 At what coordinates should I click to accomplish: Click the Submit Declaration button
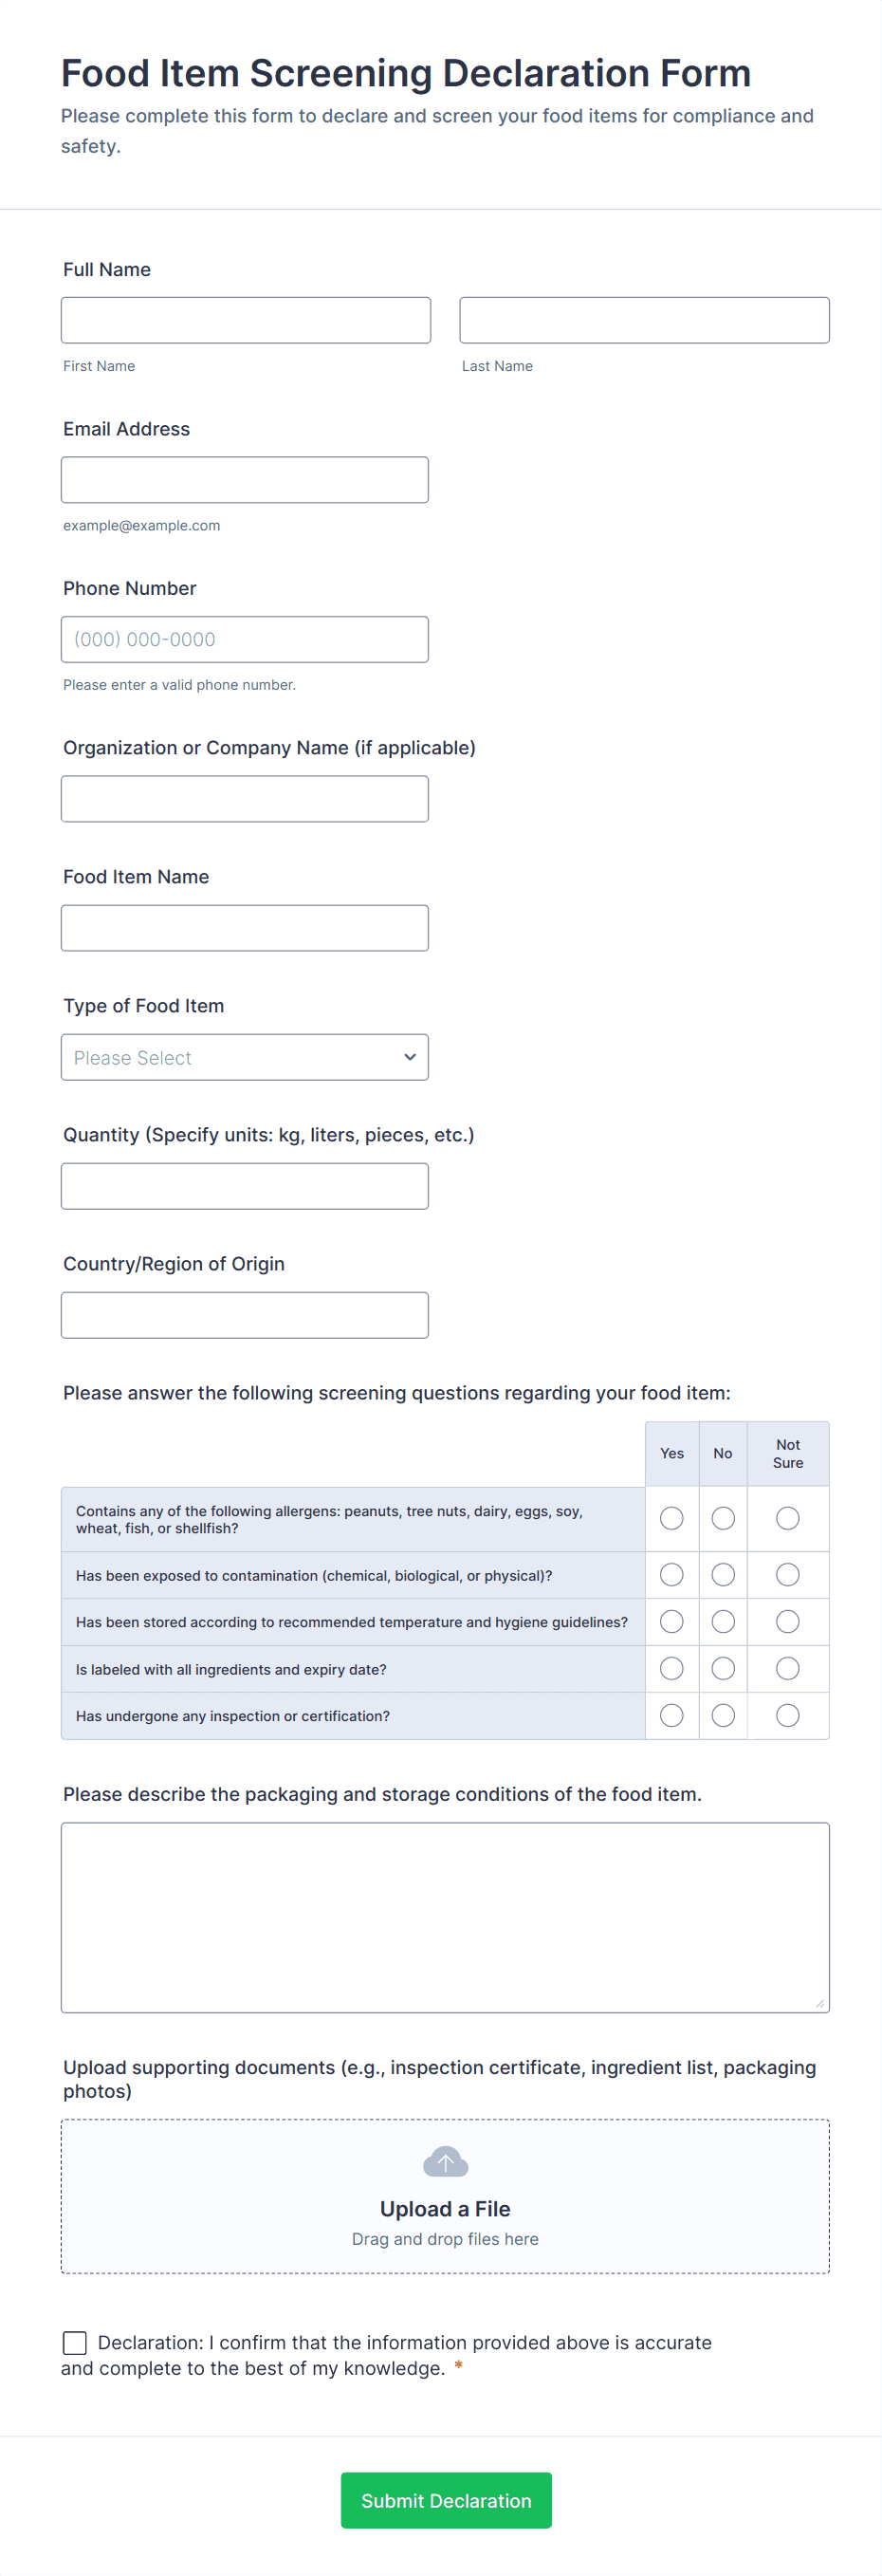(x=446, y=2500)
